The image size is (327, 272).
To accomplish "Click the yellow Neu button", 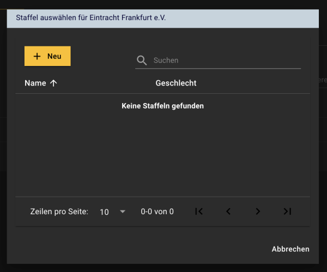I will (x=47, y=56).
